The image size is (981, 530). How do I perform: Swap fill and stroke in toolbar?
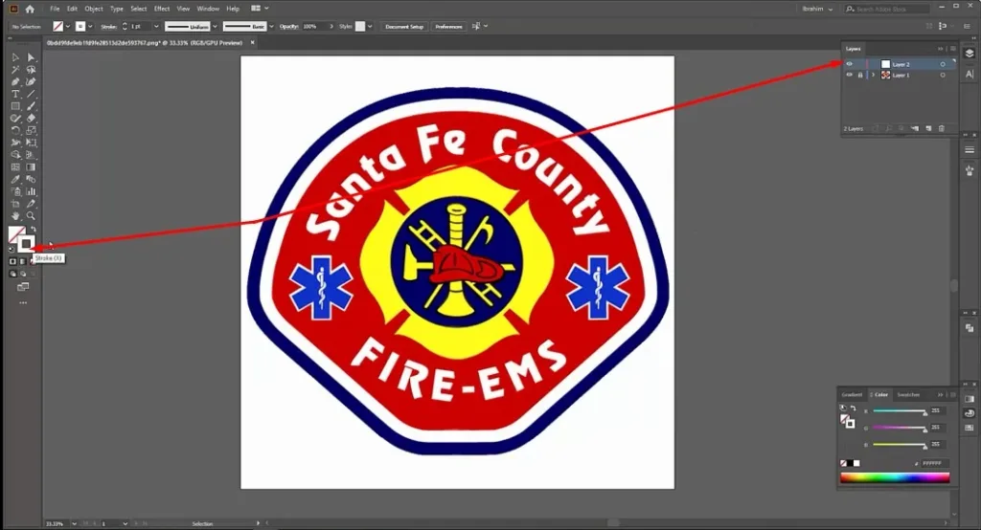point(34,230)
